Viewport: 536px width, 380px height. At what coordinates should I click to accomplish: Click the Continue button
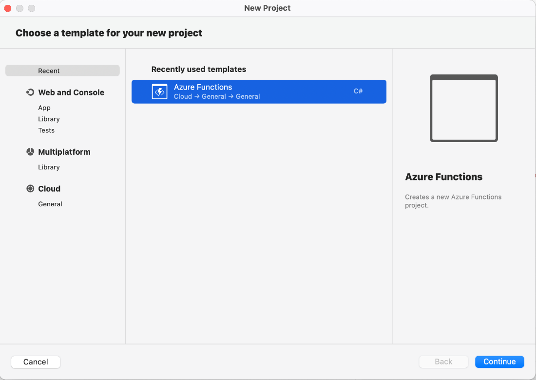pyautogui.click(x=499, y=362)
